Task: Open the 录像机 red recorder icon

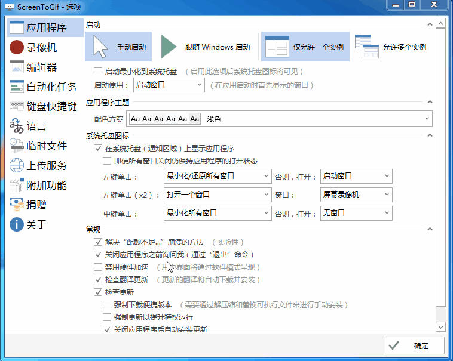Action: [17, 47]
